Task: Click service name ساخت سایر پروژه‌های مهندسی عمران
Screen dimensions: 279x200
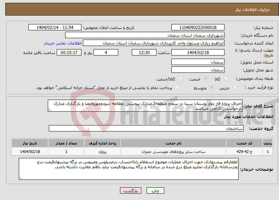Action: [173, 152]
